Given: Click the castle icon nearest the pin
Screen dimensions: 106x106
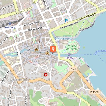Looking at the screenshot, I should (47, 53).
